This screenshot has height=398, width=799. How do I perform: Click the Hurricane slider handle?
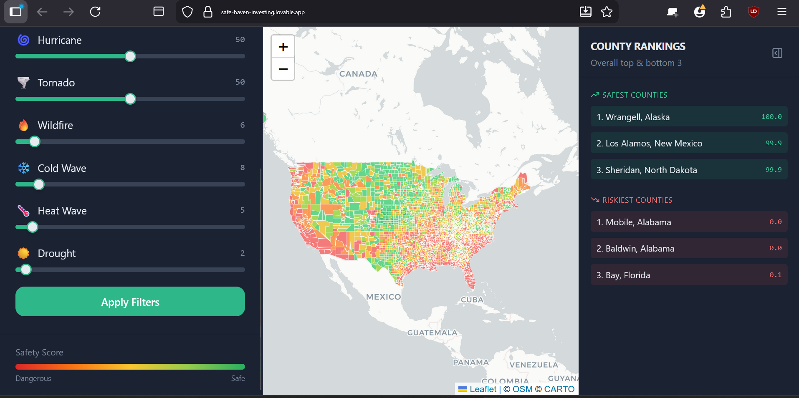(130, 56)
